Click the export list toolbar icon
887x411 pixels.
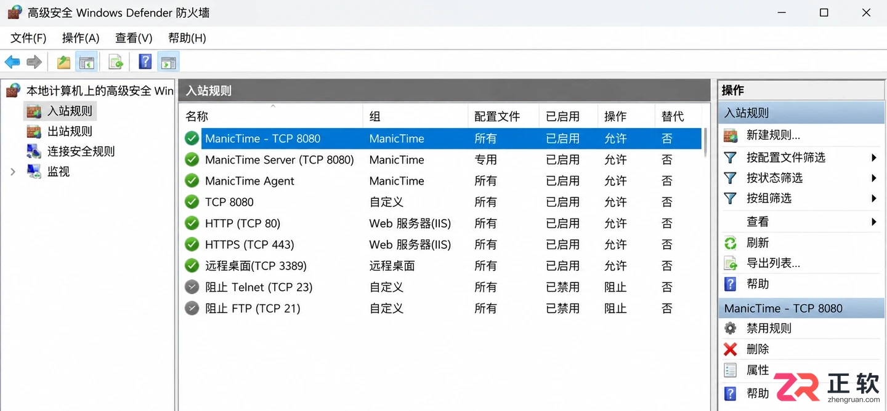coord(115,62)
